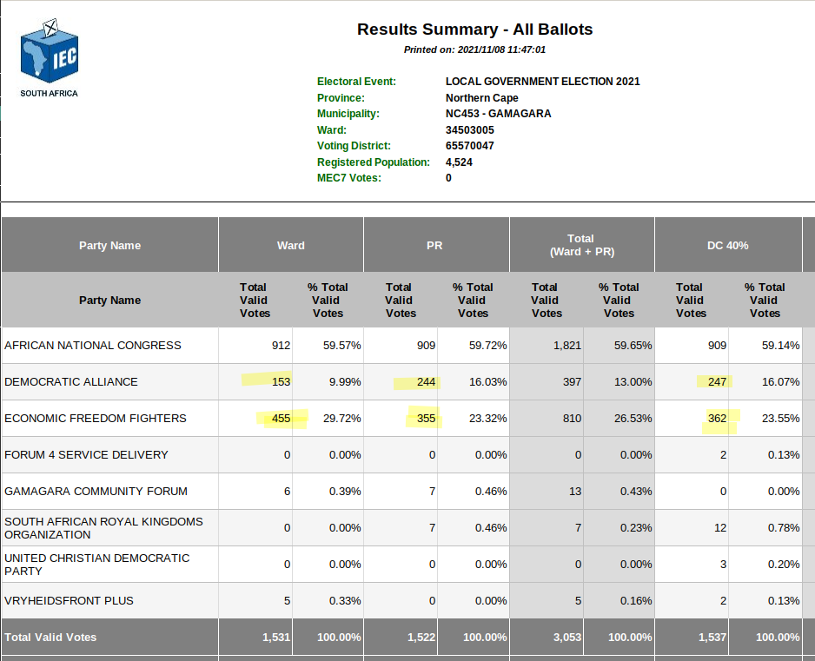Viewport: 815px width, 661px height.
Task: Click the 'Total (Ward + PR)' column header
Action: pyautogui.click(x=582, y=245)
